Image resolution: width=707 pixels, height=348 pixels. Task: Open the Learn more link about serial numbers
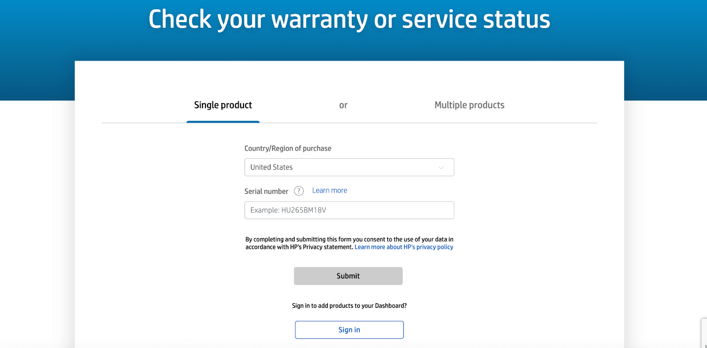tap(329, 190)
